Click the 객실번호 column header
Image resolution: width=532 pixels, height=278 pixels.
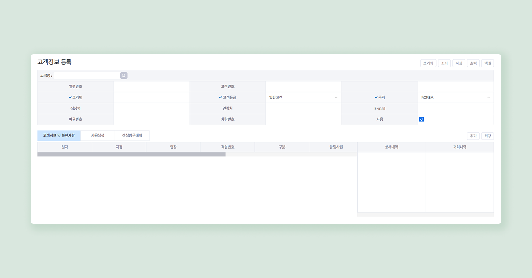pyautogui.click(x=227, y=147)
